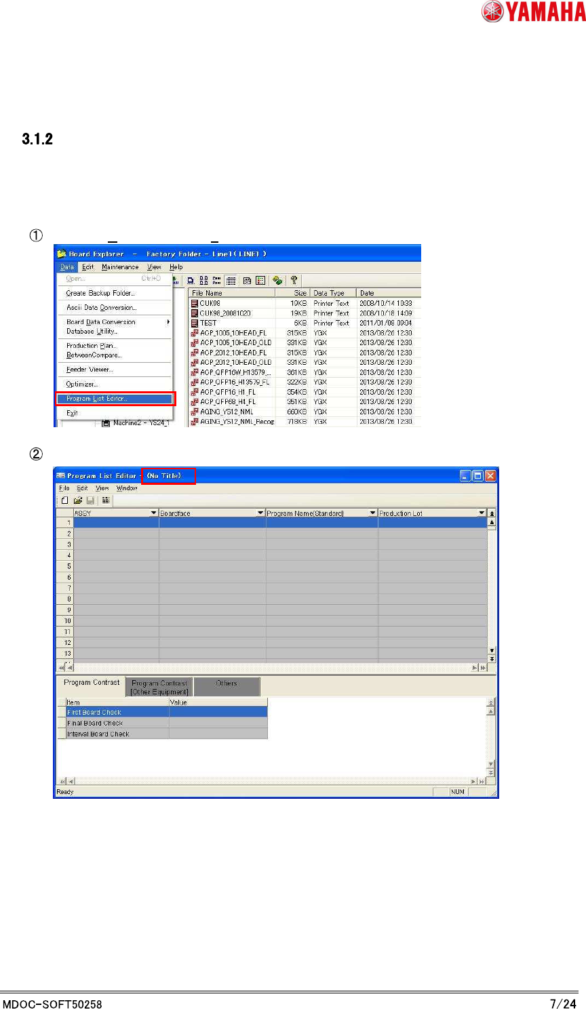Image resolution: width=586 pixels, height=1009 pixels.
Task: Select Program List Editor menu entry
Action: [x=115, y=399]
